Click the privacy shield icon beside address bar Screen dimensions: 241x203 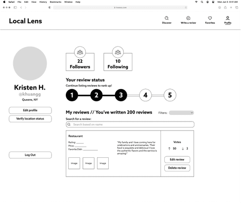[x=50, y=8]
